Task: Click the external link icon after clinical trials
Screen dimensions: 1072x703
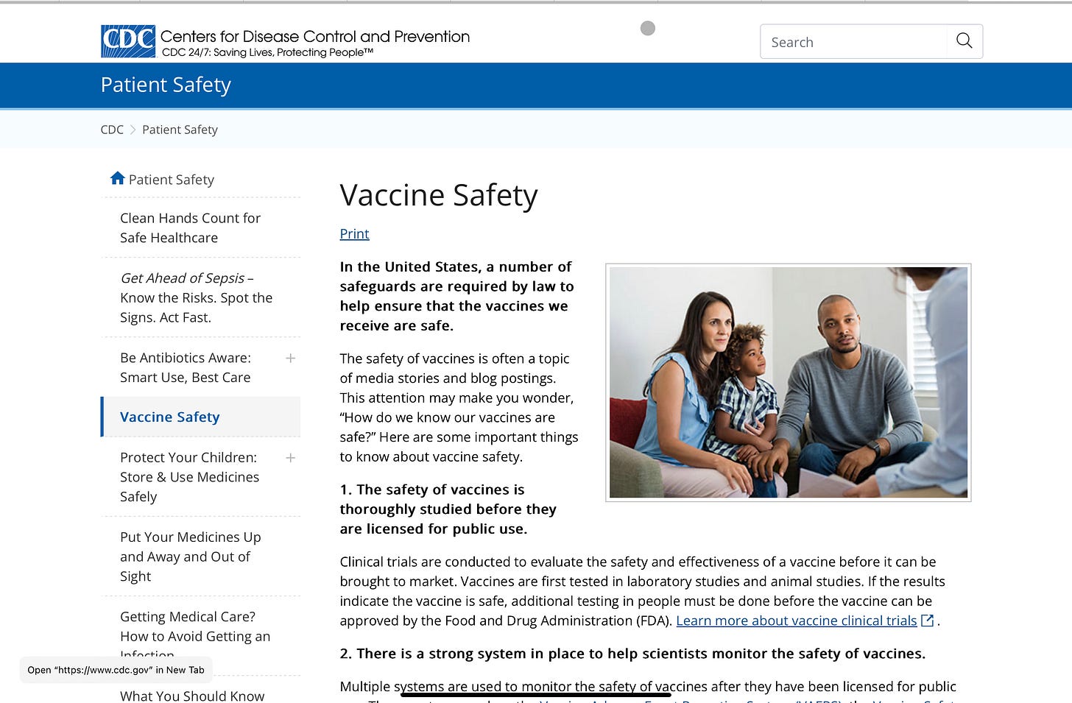Action: click(x=928, y=621)
